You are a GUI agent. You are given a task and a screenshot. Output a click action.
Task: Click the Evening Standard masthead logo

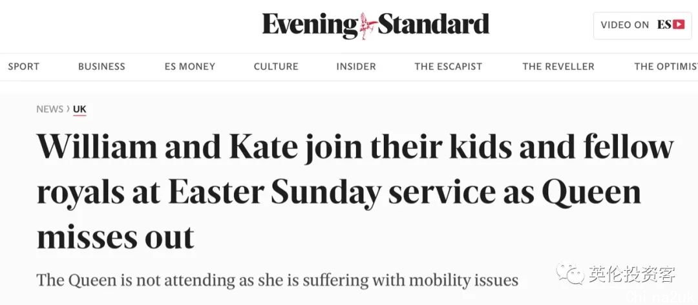tap(375, 25)
